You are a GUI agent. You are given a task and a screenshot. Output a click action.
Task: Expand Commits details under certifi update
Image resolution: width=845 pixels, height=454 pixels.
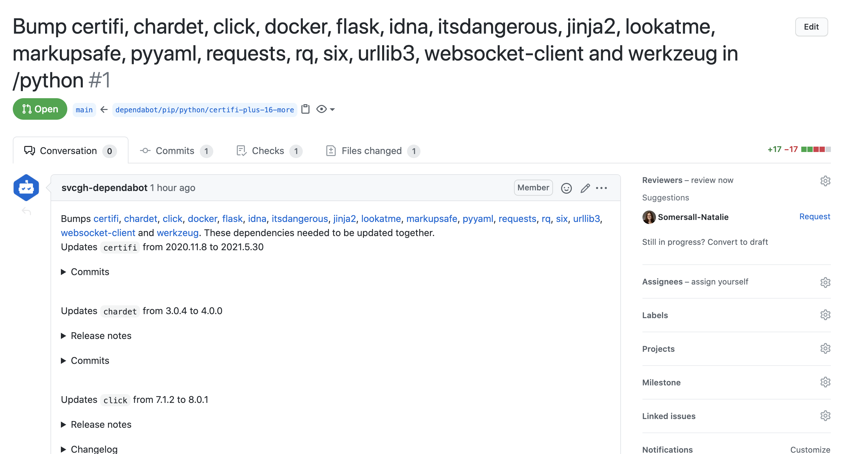tap(89, 272)
